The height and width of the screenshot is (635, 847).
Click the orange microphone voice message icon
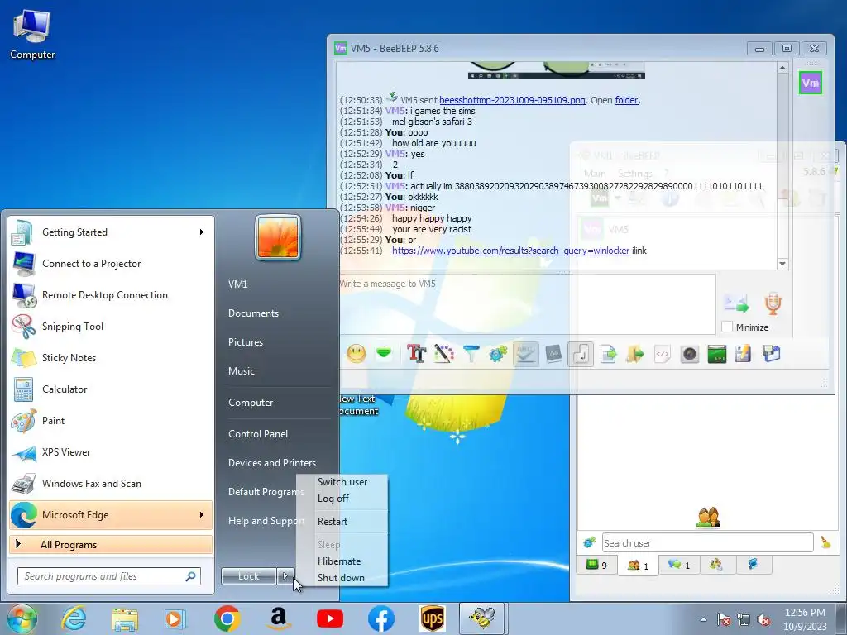point(773,303)
